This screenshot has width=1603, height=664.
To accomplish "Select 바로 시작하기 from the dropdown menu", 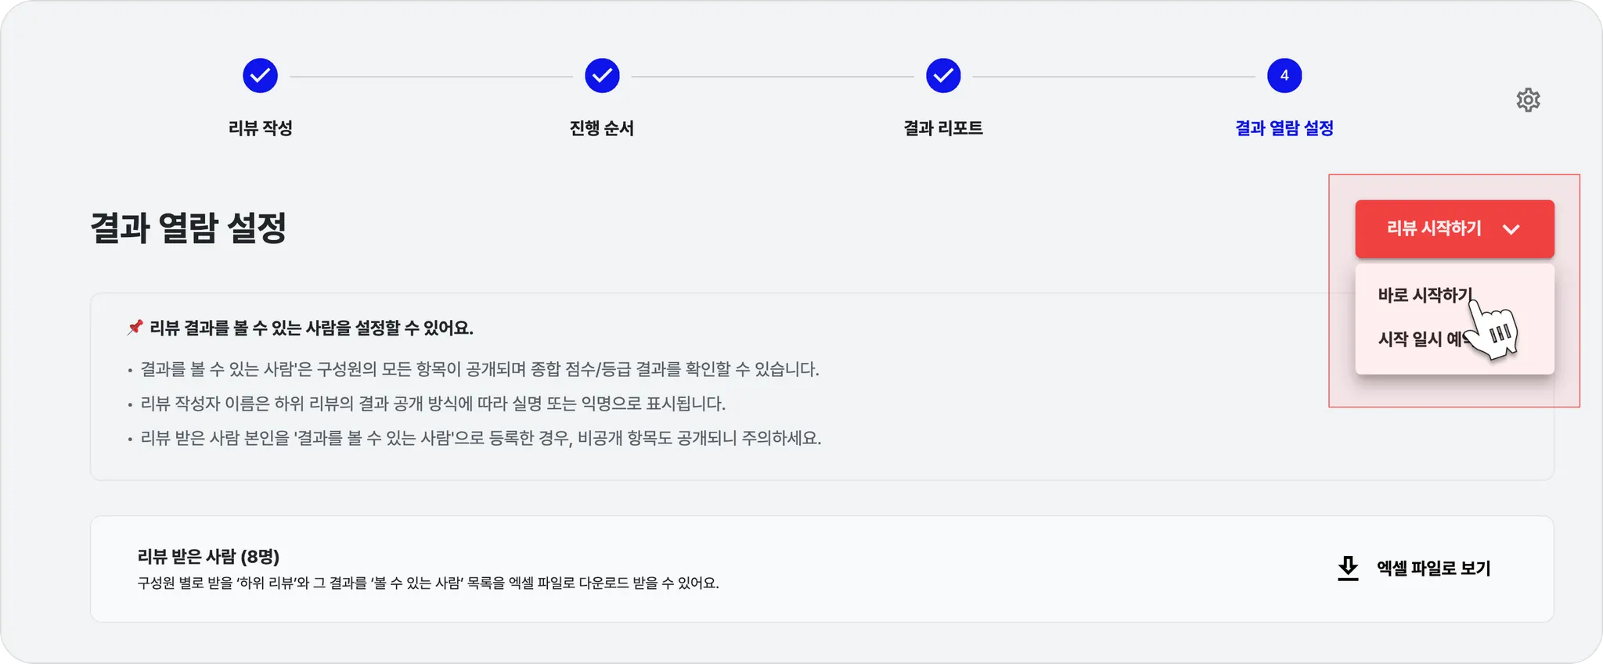I will (1425, 295).
